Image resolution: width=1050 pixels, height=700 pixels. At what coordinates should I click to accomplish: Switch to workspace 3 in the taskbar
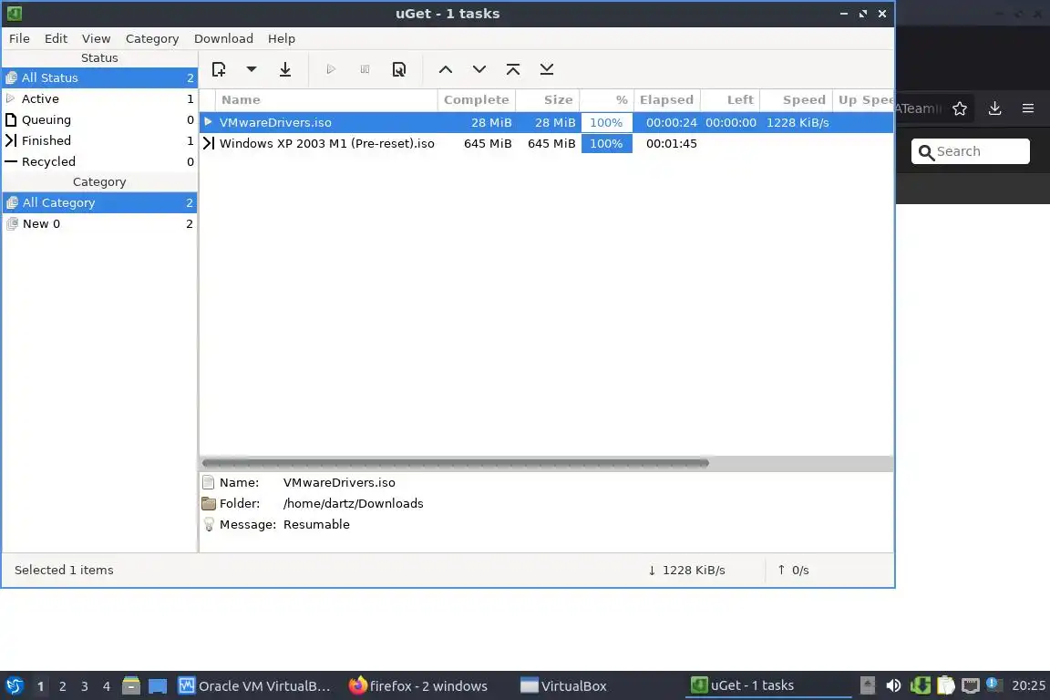(85, 686)
